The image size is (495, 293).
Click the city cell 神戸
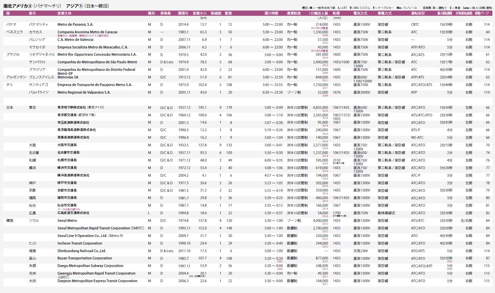click(x=33, y=183)
